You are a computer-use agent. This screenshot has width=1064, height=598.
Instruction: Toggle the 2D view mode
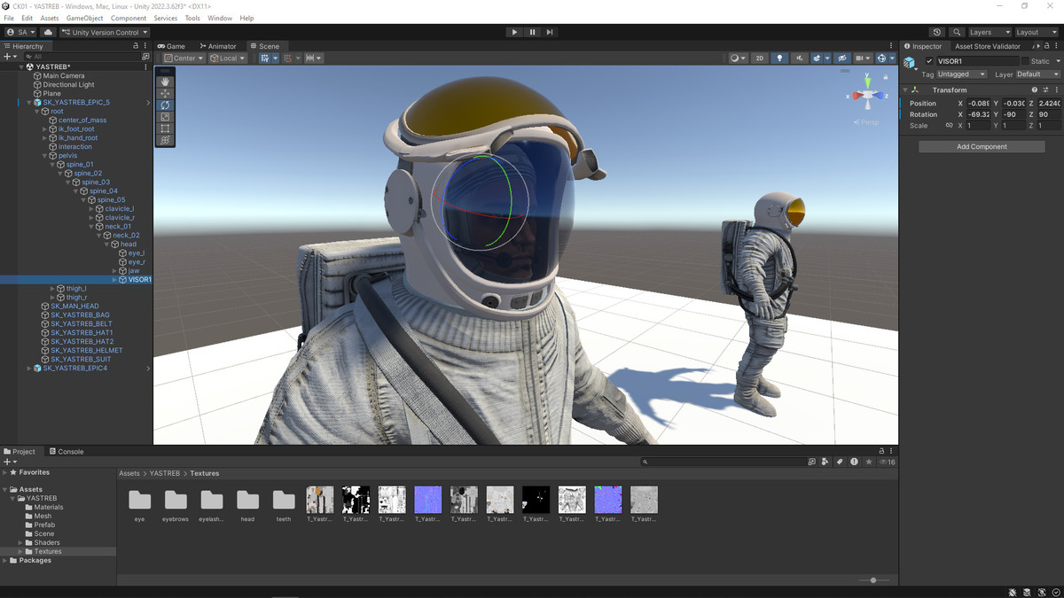click(x=760, y=58)
